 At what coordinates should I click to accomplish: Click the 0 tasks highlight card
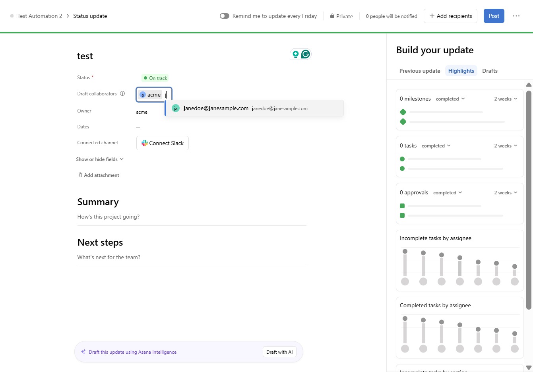[x=459, y=157]
